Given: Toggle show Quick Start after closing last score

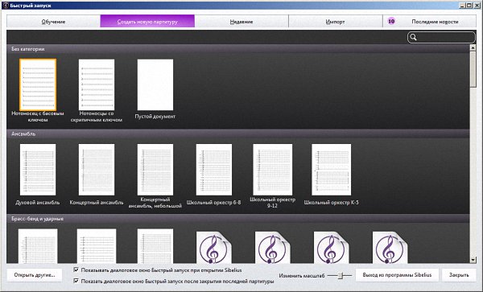Looking at the screenshot, I should click(x=76, y=281).
